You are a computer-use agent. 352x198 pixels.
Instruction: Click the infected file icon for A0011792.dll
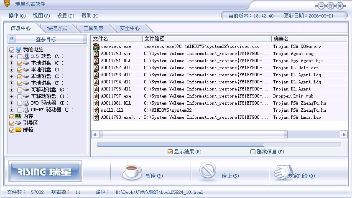[96, 68]
